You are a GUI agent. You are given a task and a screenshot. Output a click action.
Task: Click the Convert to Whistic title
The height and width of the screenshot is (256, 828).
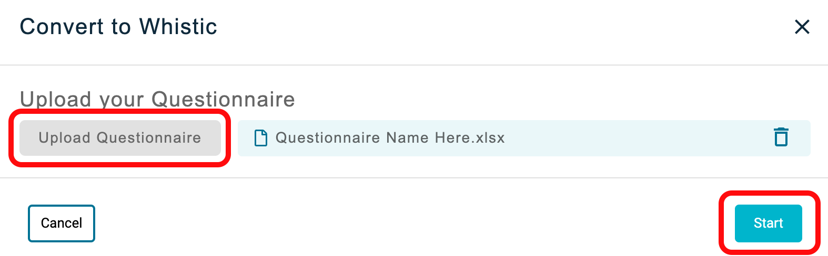[x=118, y=27]
